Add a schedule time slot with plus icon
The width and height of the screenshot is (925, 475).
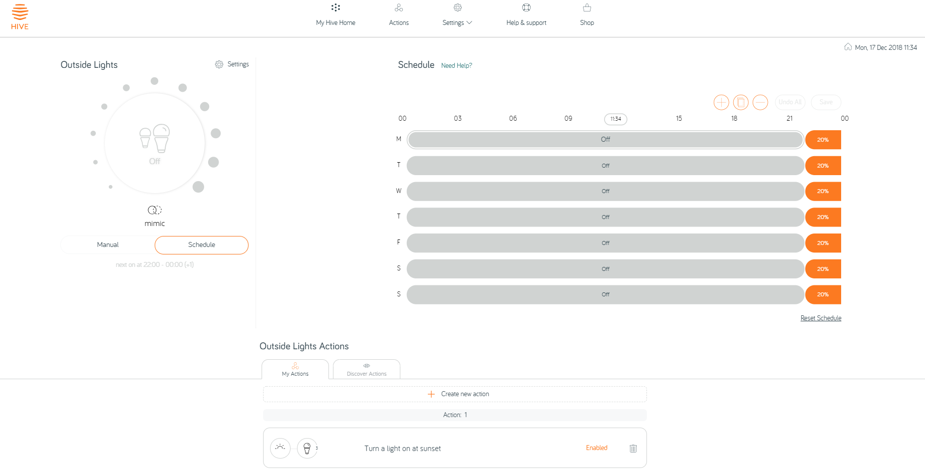tap(721, 102)
